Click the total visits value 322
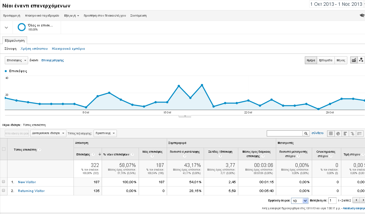365x214 pixels. [95, 165]
